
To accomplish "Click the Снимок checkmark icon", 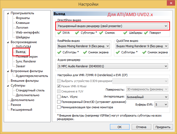I will (101, 33).
